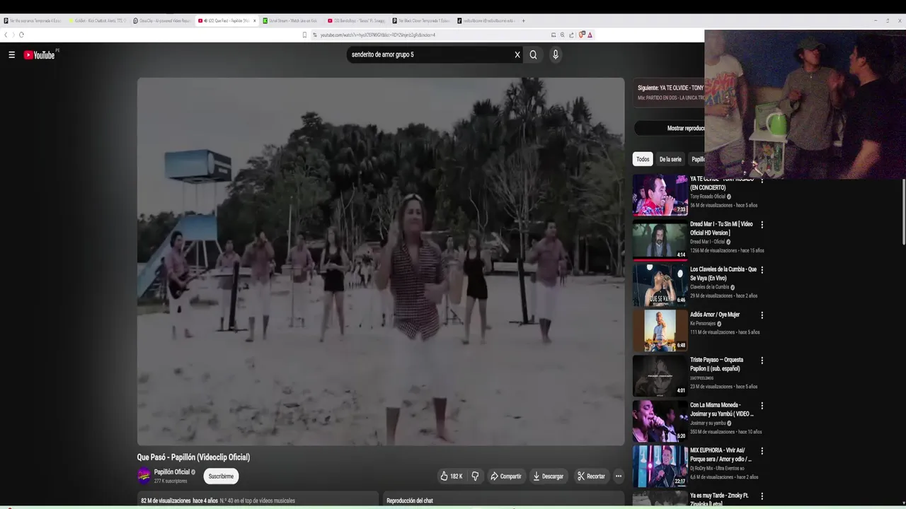Open the Papillón Oficial channel name link
Viewport: 906px width, 509px height.
tap(172, 472)
